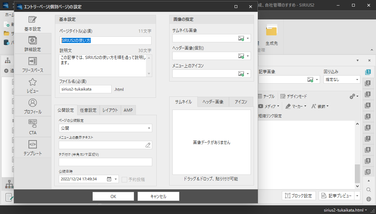Screen dimensions: 376x214
Task: Click the OK button
Action: point(113,196)
